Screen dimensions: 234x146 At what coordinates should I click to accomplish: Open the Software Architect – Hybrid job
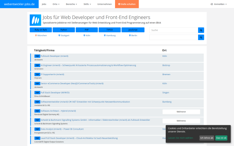pos(58,111)
